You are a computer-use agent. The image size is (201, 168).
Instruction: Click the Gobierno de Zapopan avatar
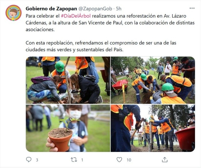[13, 13]
